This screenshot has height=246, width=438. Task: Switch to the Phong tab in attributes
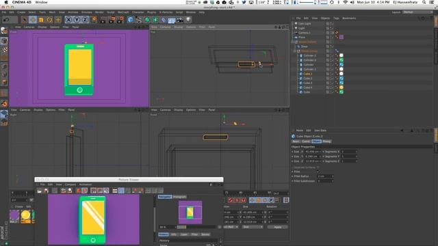pos(326,141)
